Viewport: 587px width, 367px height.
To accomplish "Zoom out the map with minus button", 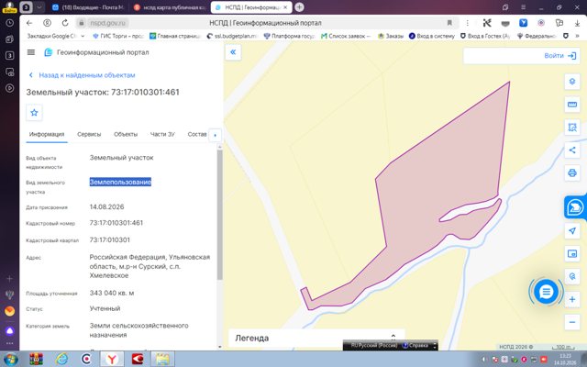I will coord(572,322).
